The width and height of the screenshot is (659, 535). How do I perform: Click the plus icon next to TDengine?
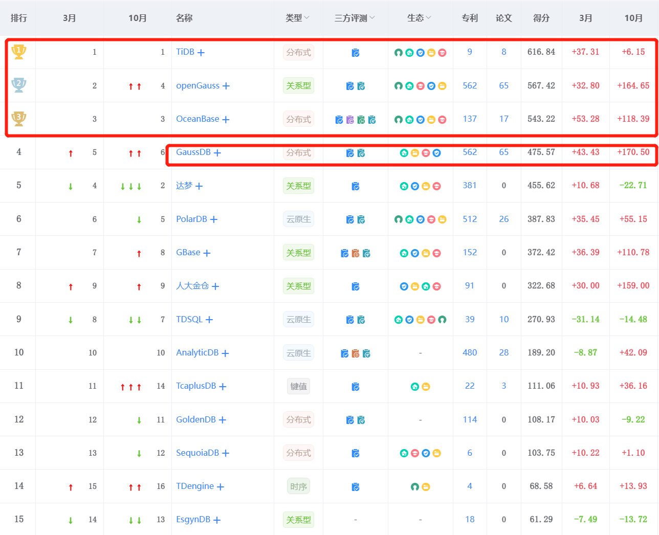pyautogui.click(x=221, y=487)
